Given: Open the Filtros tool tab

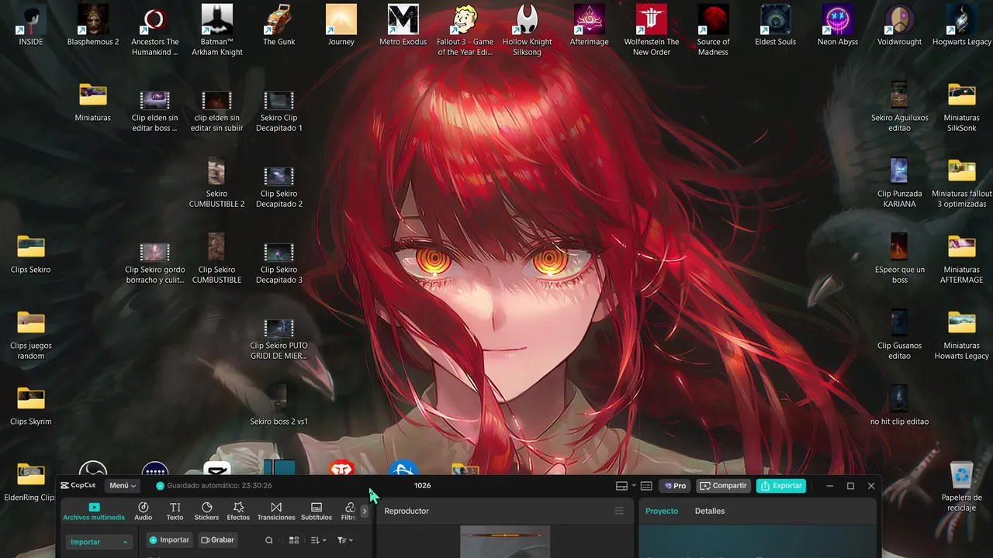Looking at the screenshot, I should click(348, 511).
